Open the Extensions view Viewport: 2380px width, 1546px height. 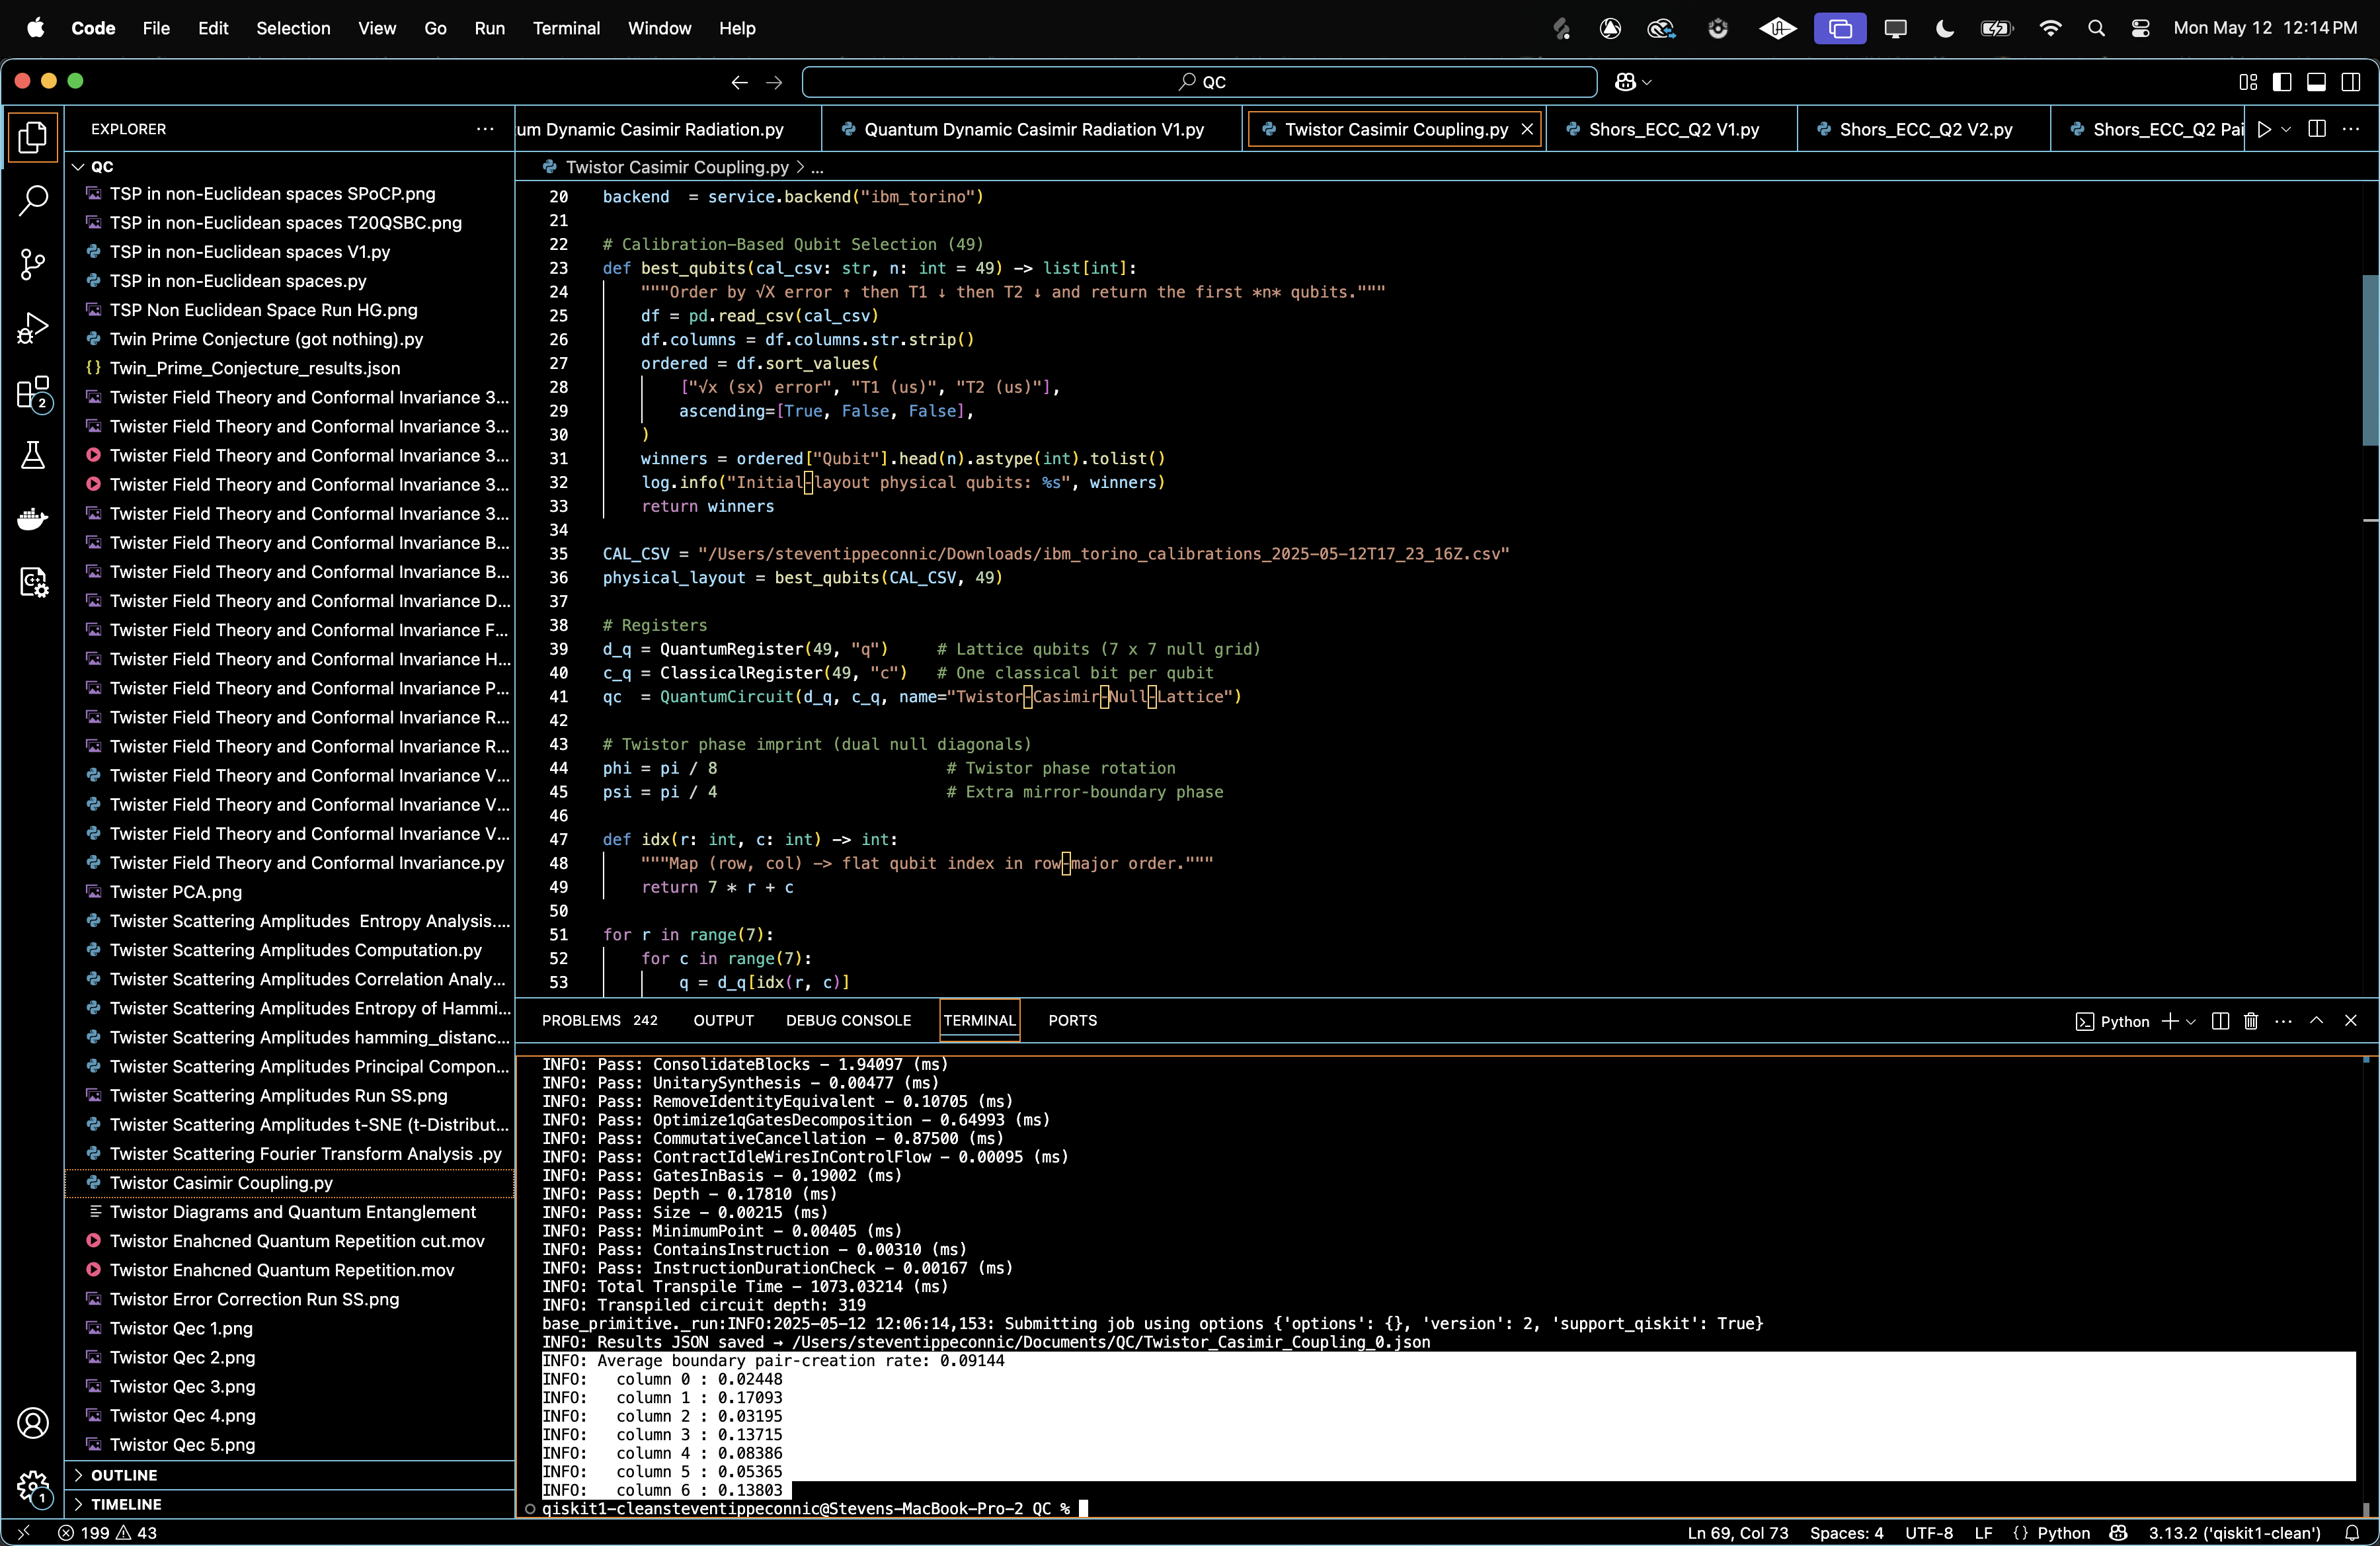32,393
